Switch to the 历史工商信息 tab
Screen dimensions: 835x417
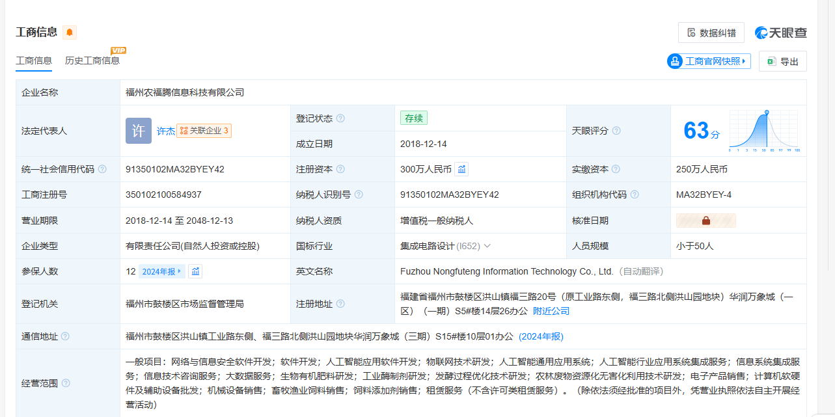pos(92,61)
